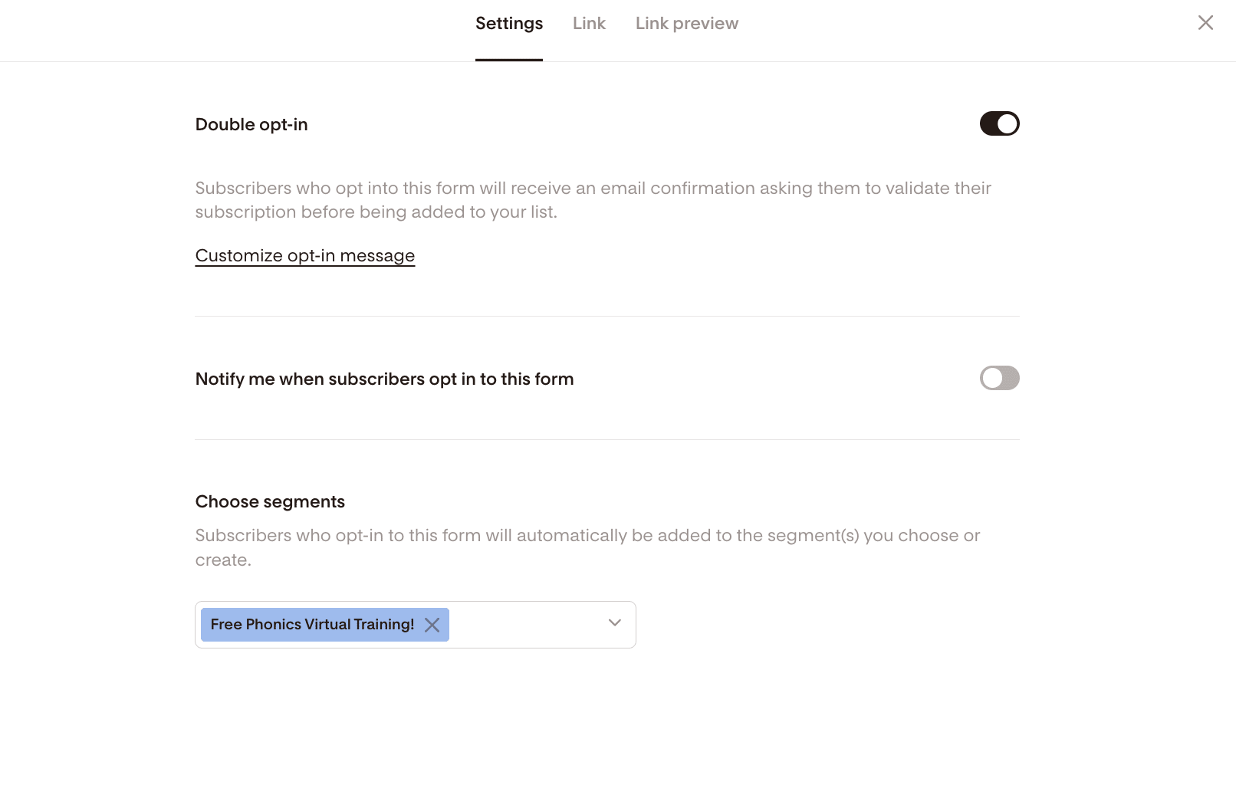Expand the segments dropdown chevron
The height and width of the screenshot is (811, 1236).
click(x=614, y=622)
